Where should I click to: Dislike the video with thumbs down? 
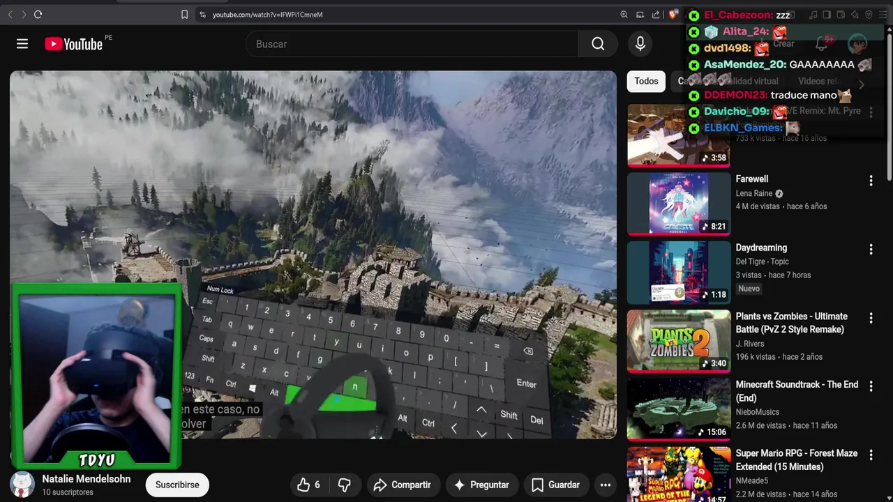pyautogui.click(x=345, y=485)
